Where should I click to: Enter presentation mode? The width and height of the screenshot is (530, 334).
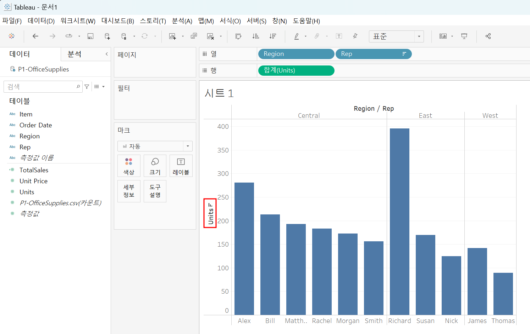(x=464, y=36)
